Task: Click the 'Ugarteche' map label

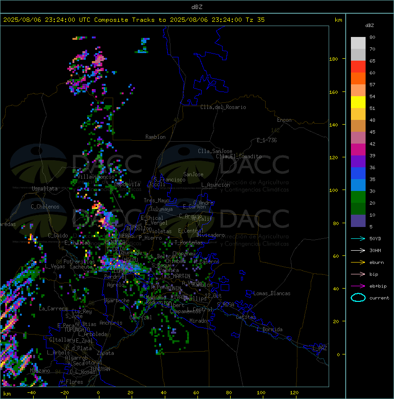Action: tap(117, 300)
